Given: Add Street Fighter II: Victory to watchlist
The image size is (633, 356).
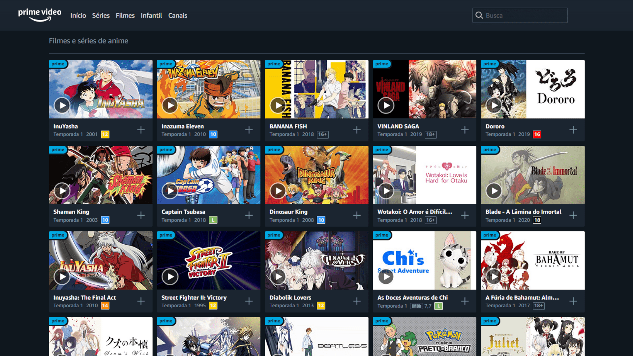Looking at the screenshot, I should point(249,301).
